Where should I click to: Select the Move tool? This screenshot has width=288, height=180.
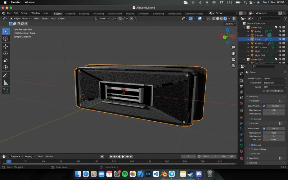pyautogui.click(x=6, y=46)
